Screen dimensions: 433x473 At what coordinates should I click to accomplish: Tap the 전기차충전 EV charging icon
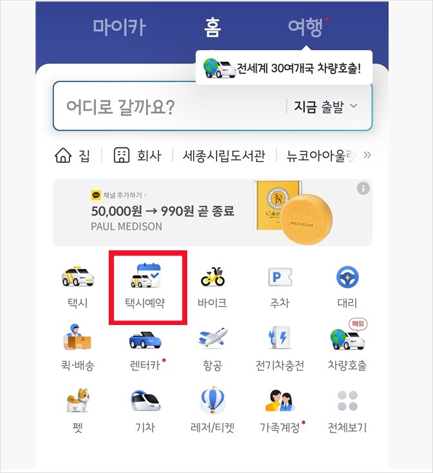pos(280,349)
